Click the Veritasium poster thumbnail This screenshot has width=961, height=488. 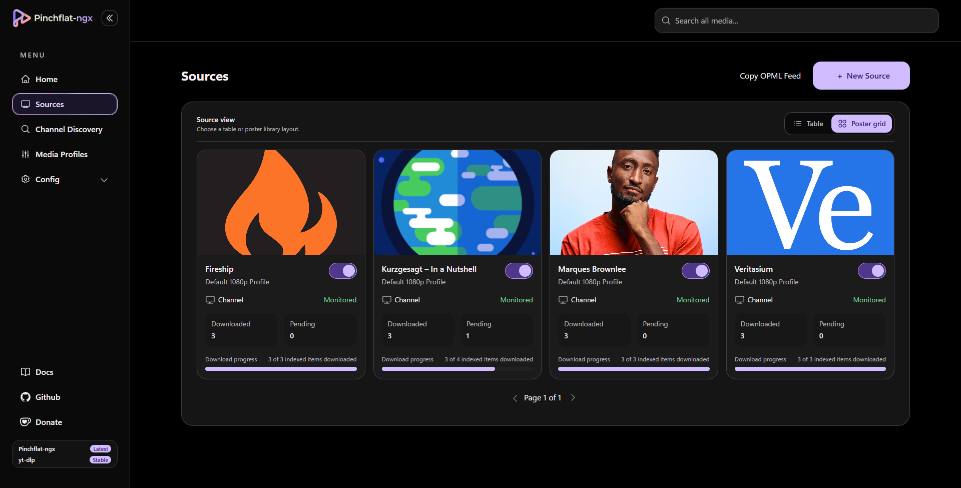[x=810, y=202]
